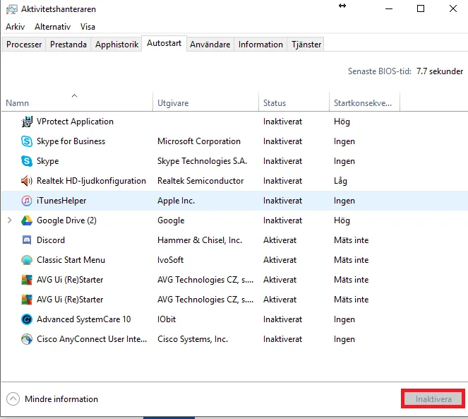This screenshot has height=419, width=468.
Task: Open the Arkiv menu
Action: point(16,27)
